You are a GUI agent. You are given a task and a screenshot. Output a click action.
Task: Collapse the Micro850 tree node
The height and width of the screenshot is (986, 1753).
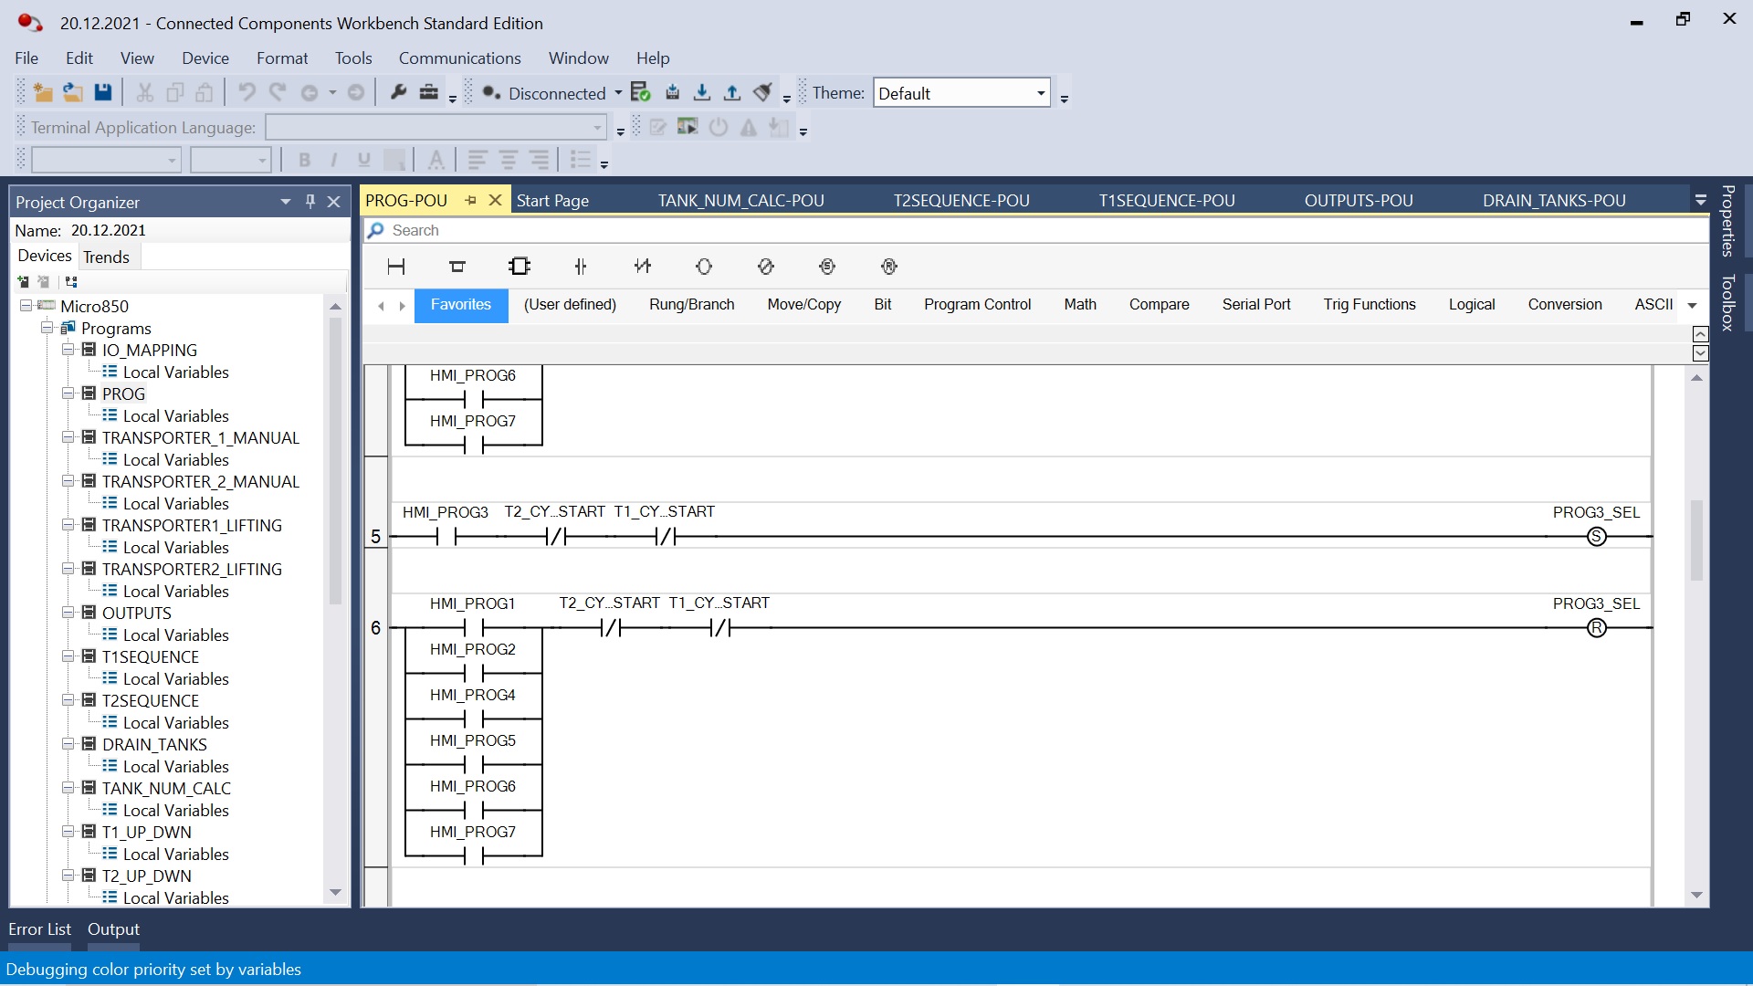click(x=26, y=306)
